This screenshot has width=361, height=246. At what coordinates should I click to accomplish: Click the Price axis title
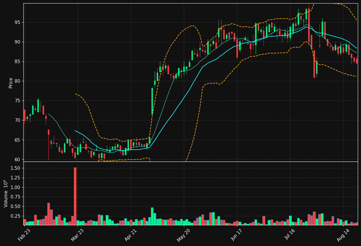(x=11, y=83)
